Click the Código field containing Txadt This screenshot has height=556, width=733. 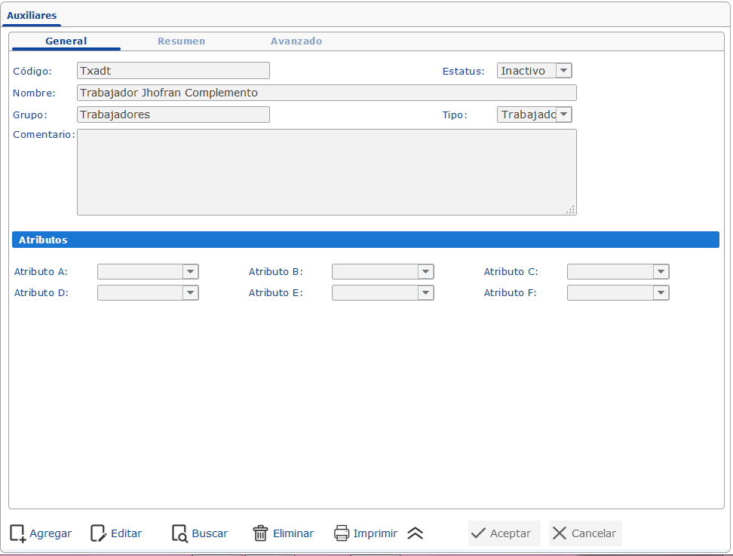coord(173,71)
